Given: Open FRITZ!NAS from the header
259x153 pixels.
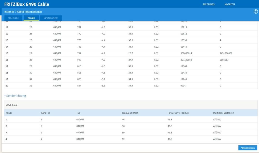Looking at the screenshot, I should pyautogui.click(x=209, y=4).
